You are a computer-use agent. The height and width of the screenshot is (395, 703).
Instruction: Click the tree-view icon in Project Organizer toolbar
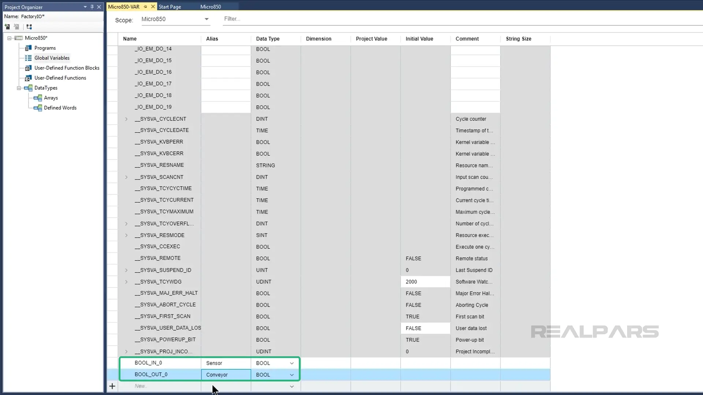pos(29,27)
